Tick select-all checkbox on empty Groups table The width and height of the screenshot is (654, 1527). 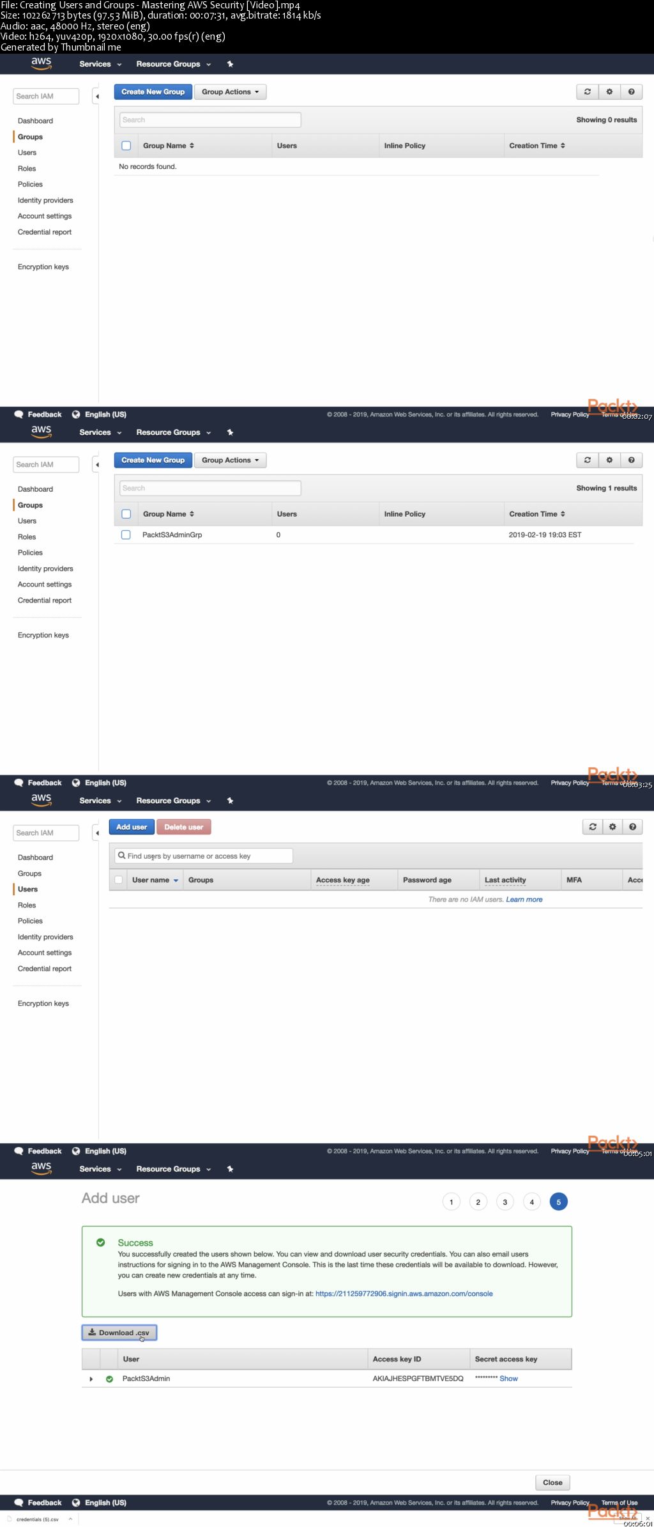click(x=126, y=146)
